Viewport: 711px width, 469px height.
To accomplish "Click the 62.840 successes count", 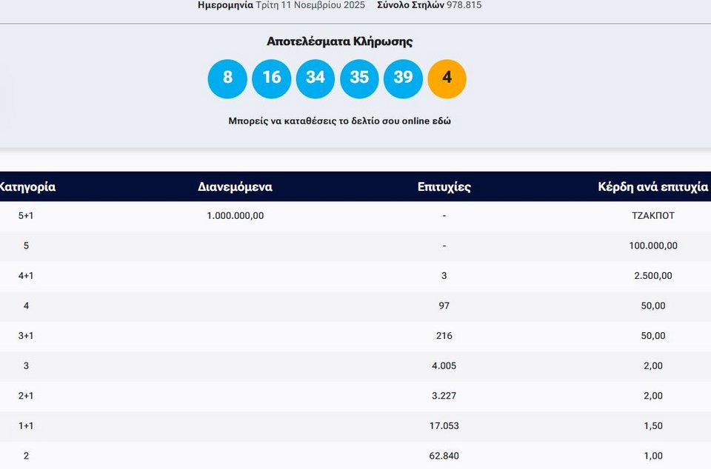I will [x=444, y=456].
